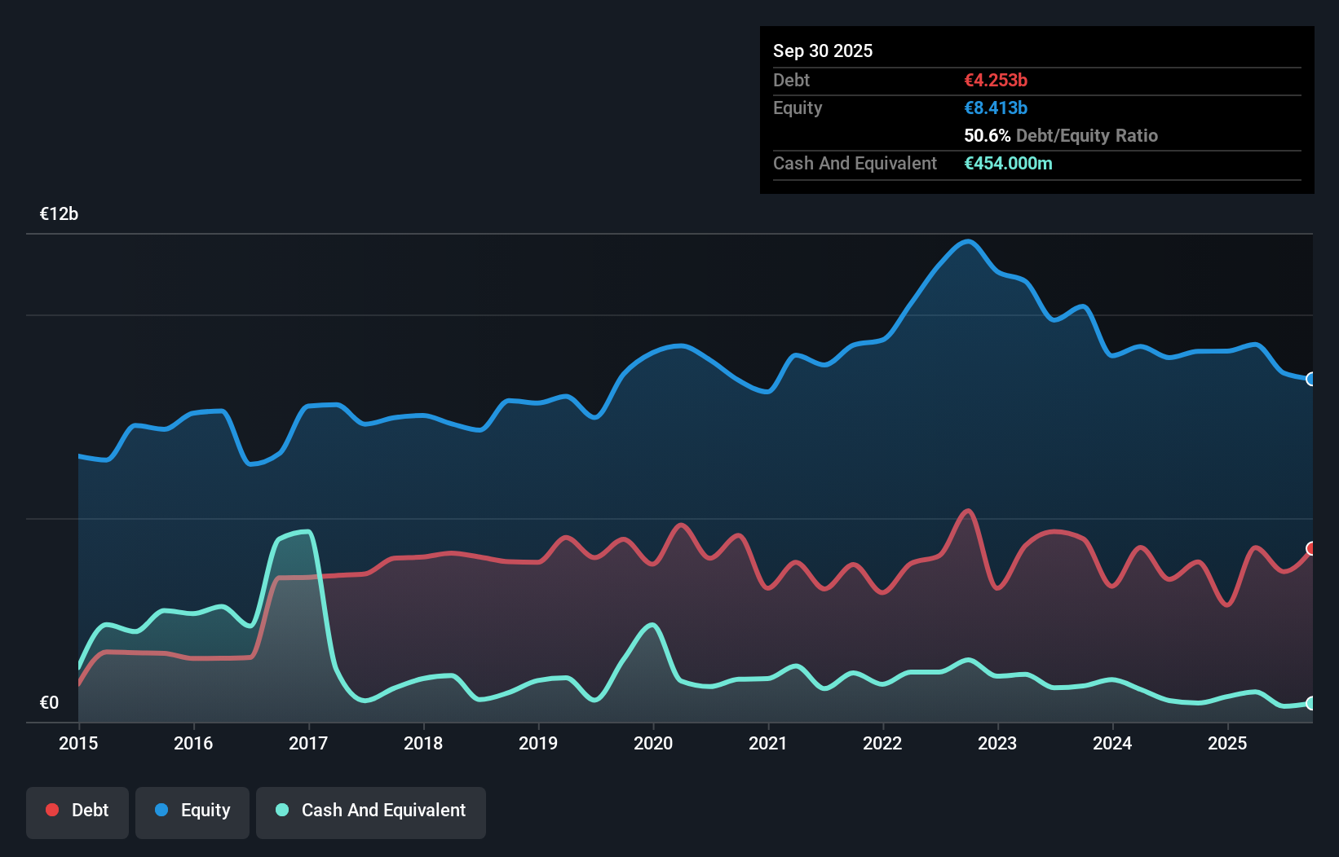
Task: Click the teal Cash And Equivalent legend dot
Action: coord(281,810)
